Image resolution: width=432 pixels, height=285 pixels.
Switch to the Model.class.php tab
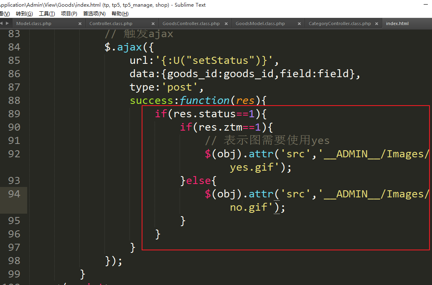pyautogui.click(x=34, y=24)
